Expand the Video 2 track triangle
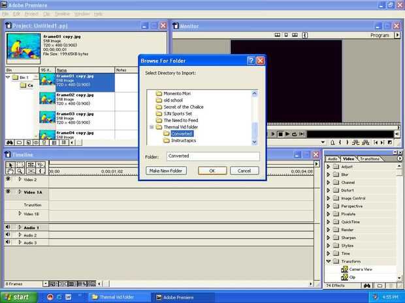 point(20,179)
